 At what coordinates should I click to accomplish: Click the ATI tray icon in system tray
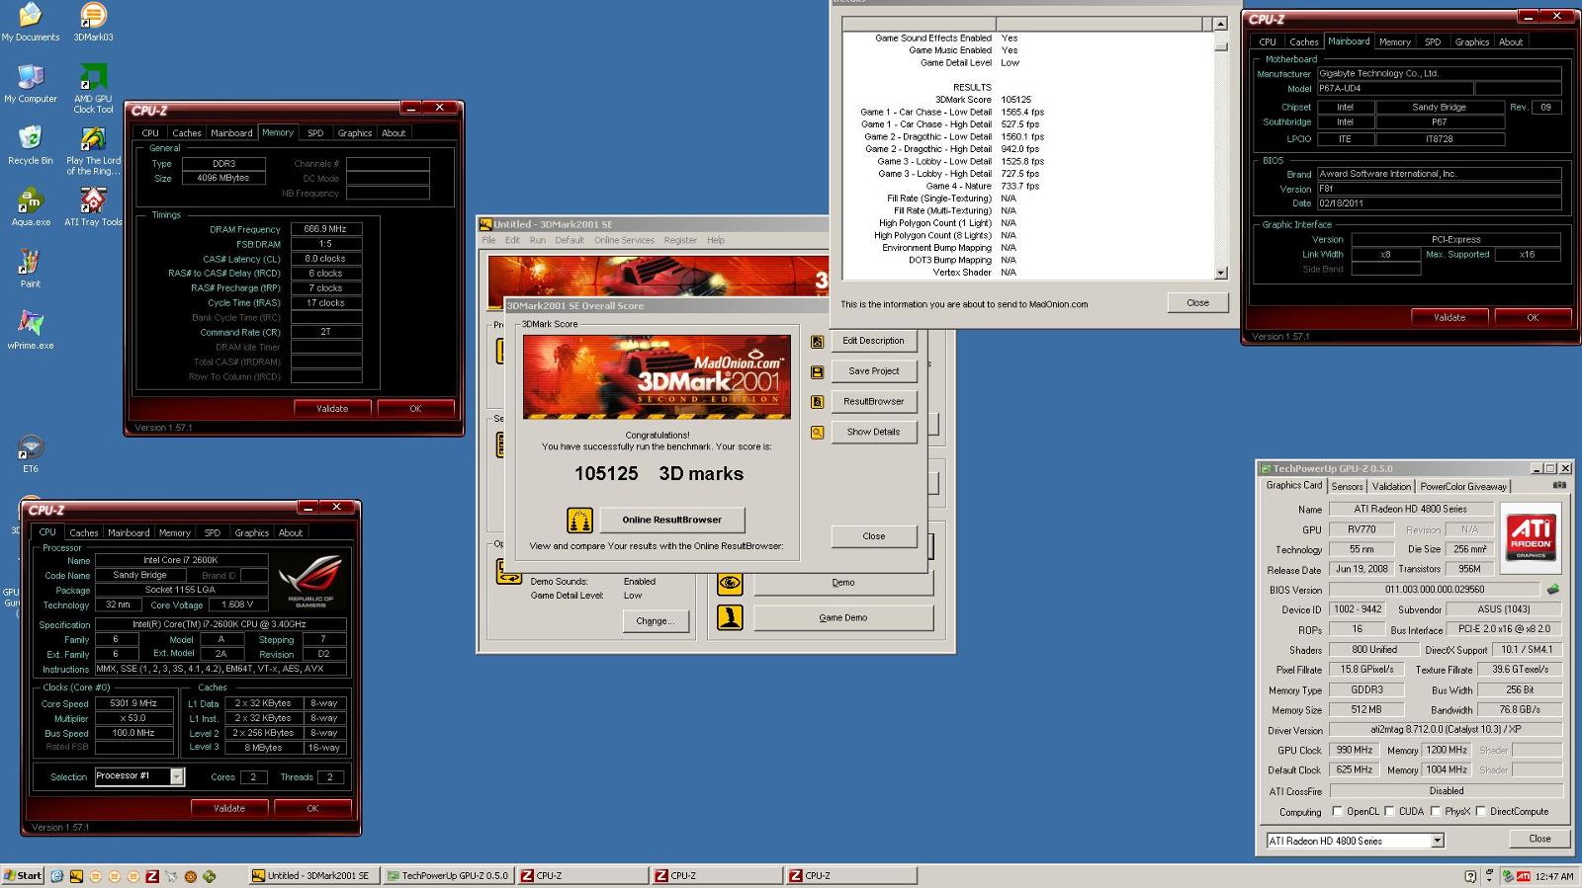pos(1524,876)
